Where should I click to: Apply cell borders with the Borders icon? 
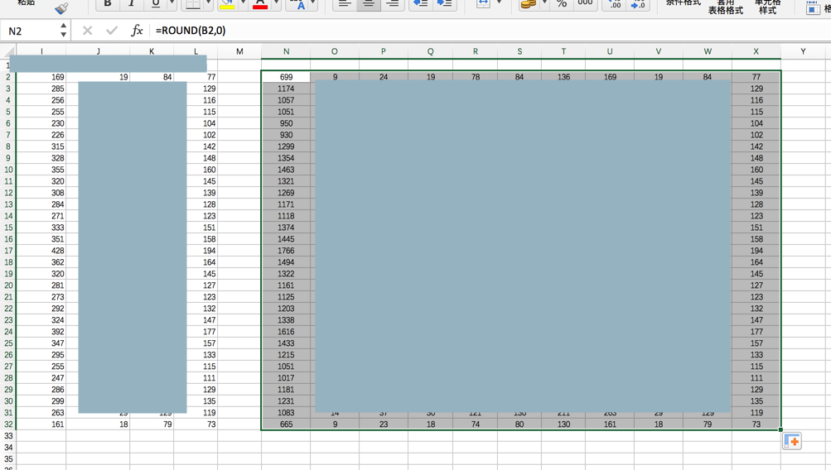193,3
